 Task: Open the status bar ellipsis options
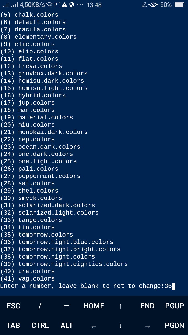[81, 4]
